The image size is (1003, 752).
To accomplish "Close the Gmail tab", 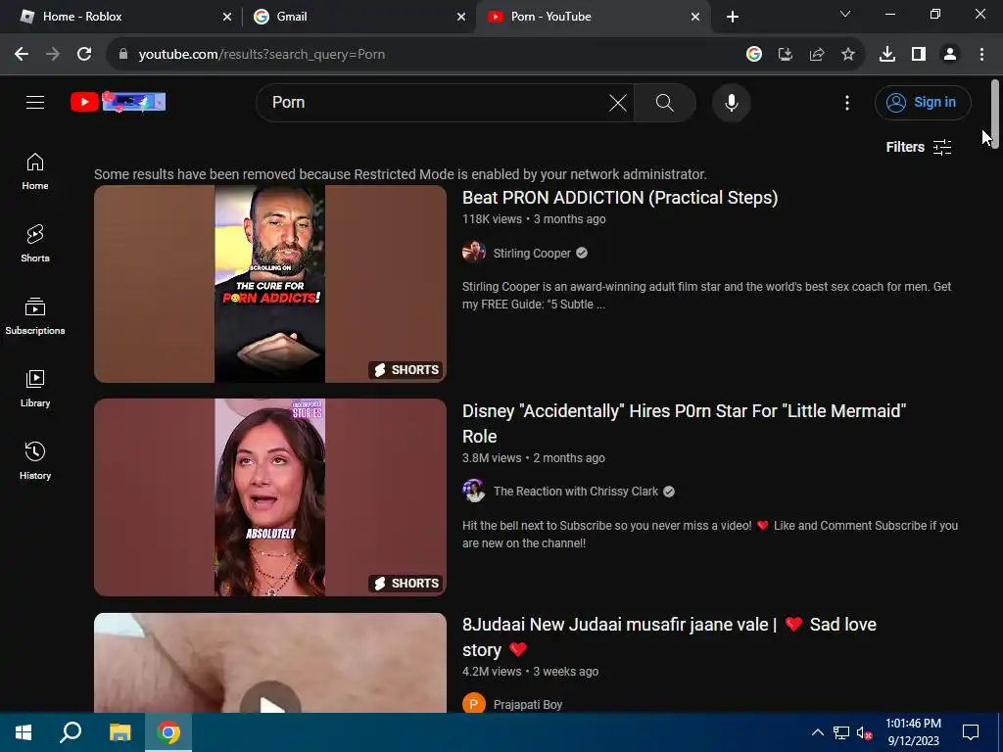I will pos(461,17).
